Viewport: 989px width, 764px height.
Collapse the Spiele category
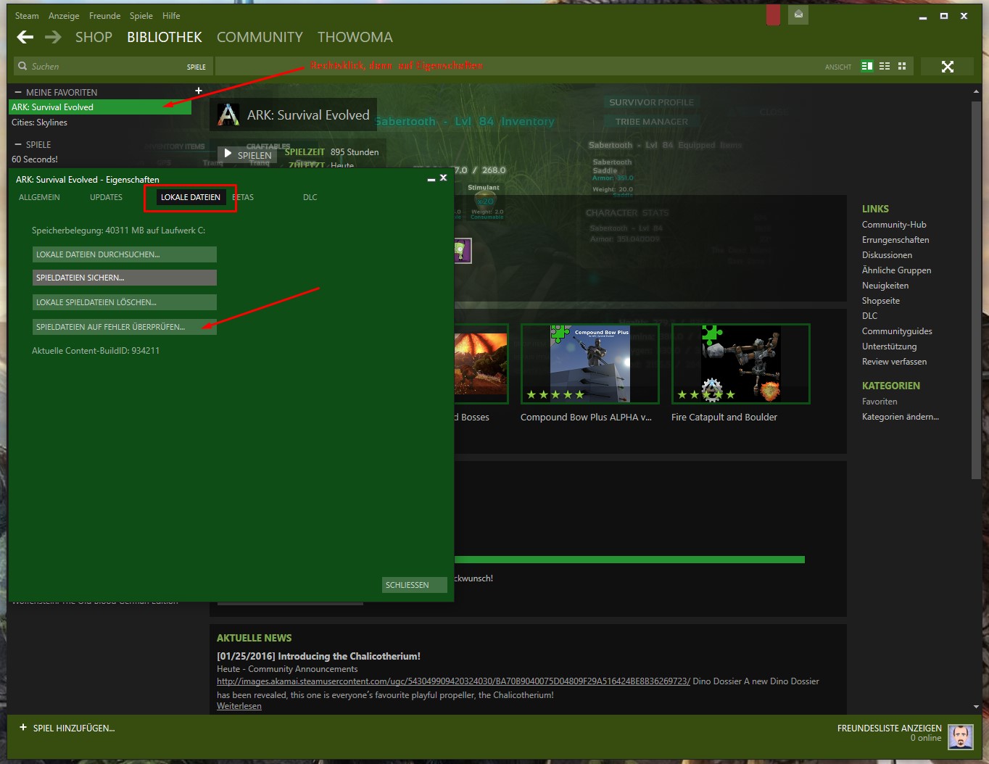tap(17, 144)
